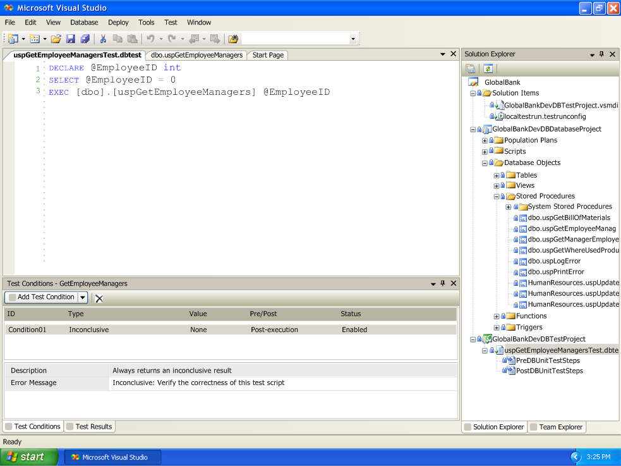Screen dimensions: 621x466
Task: Click the Properties icon in Solution Explorer toolbar
Action: 471,68
